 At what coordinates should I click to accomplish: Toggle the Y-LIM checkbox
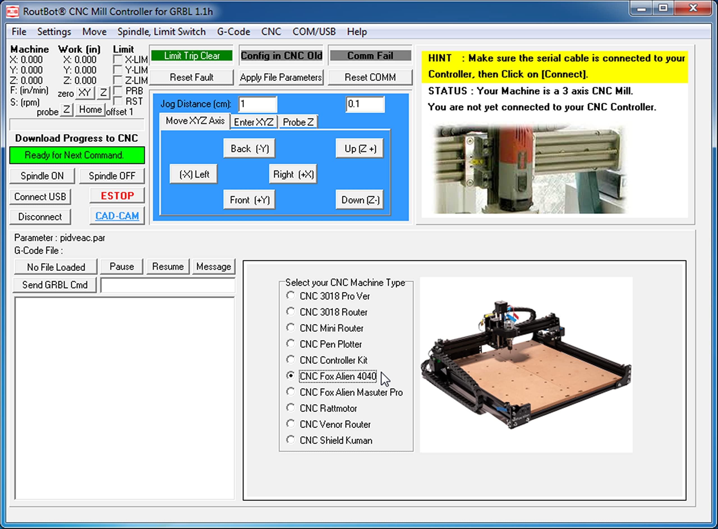point(118,70)
